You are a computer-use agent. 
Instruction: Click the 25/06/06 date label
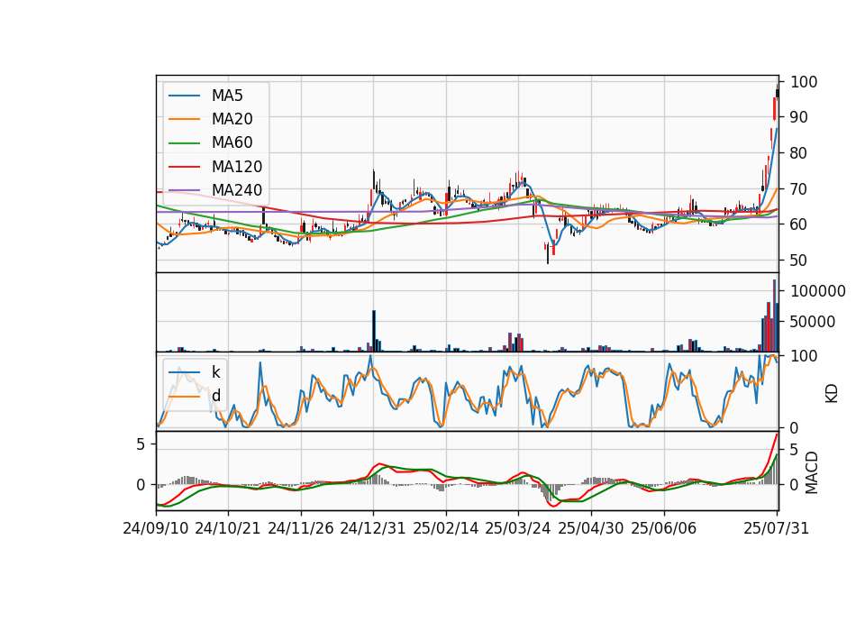(664, 528)
